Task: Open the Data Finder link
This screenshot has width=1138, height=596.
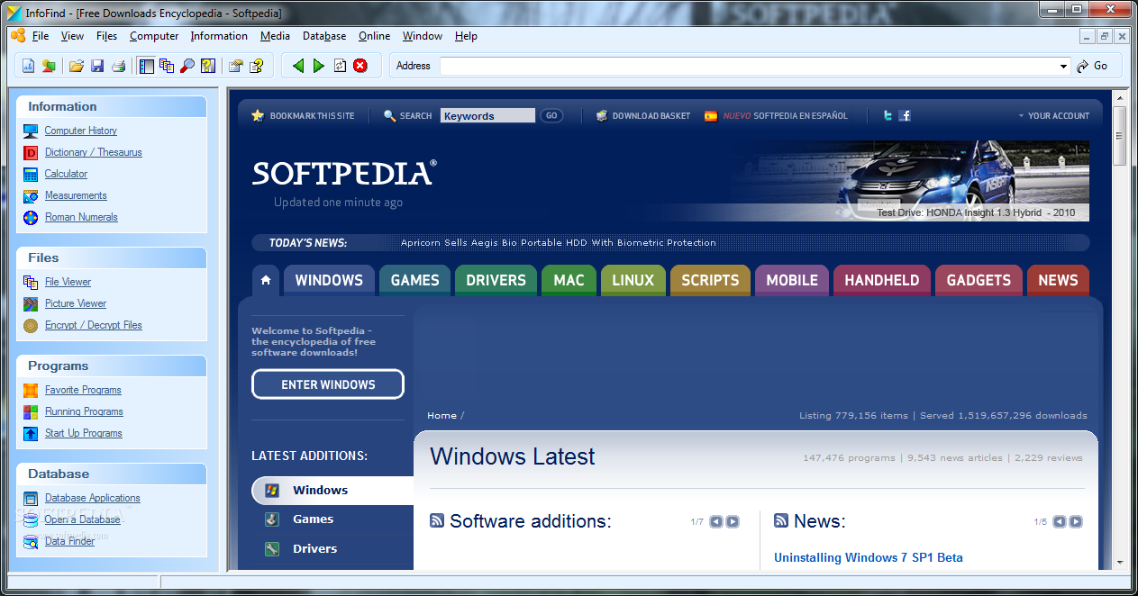Action: [69, 541]
